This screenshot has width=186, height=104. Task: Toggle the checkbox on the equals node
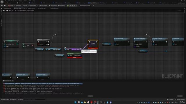coord(25,47)
